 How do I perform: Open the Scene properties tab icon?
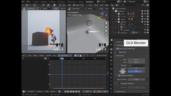click(111, 61)
